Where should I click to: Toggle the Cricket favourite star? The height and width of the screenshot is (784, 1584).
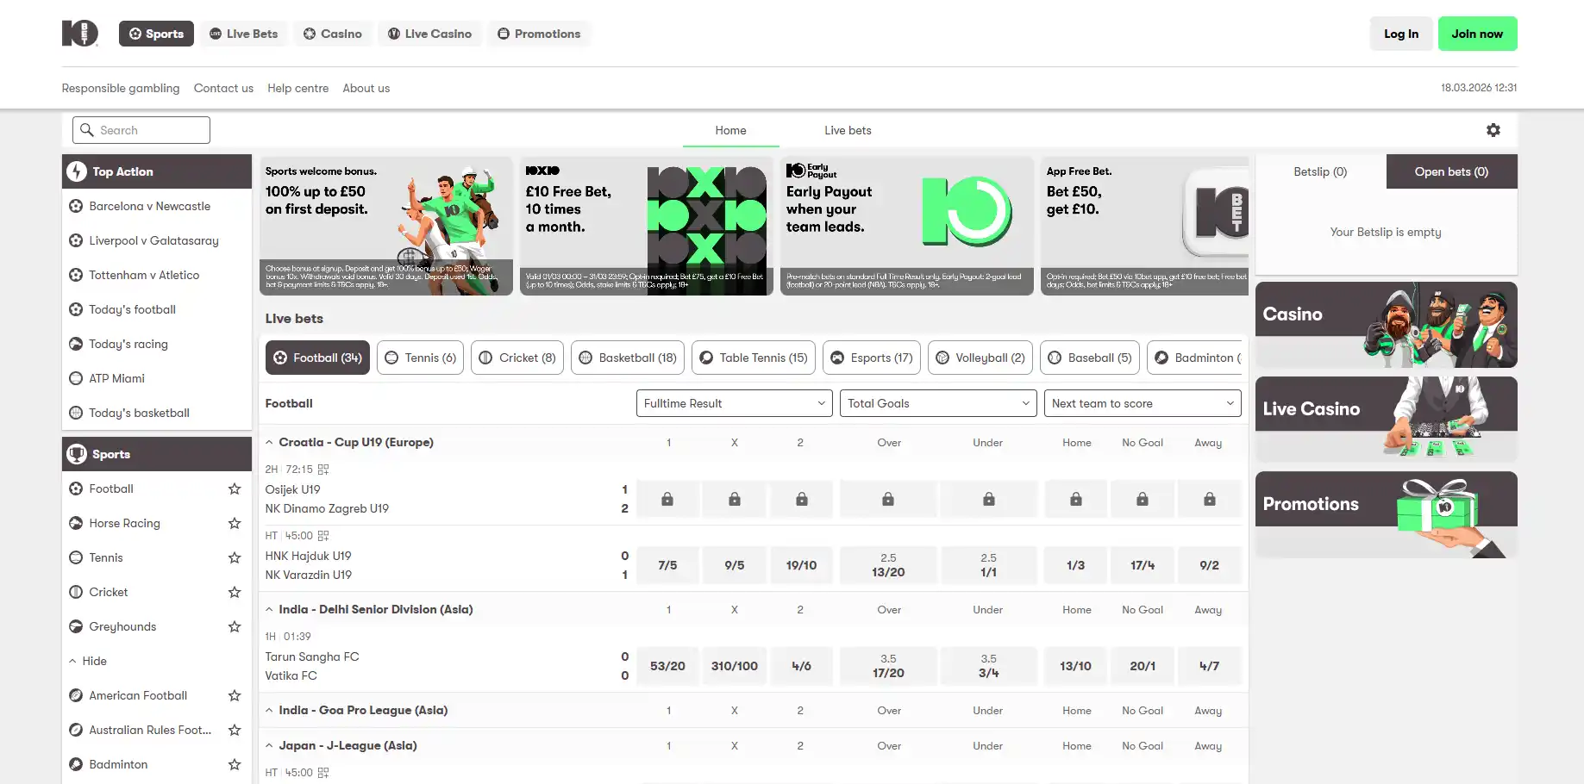pos(235,592)
